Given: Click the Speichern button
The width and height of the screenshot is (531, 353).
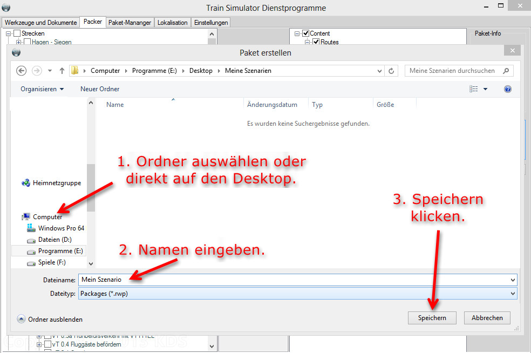Looking at the screenshot, I should 432,318.
